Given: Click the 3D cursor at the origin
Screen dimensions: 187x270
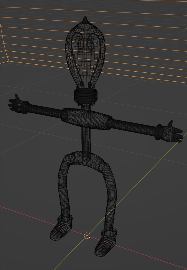Looking at the screenshot, I should tap(87, 236).
